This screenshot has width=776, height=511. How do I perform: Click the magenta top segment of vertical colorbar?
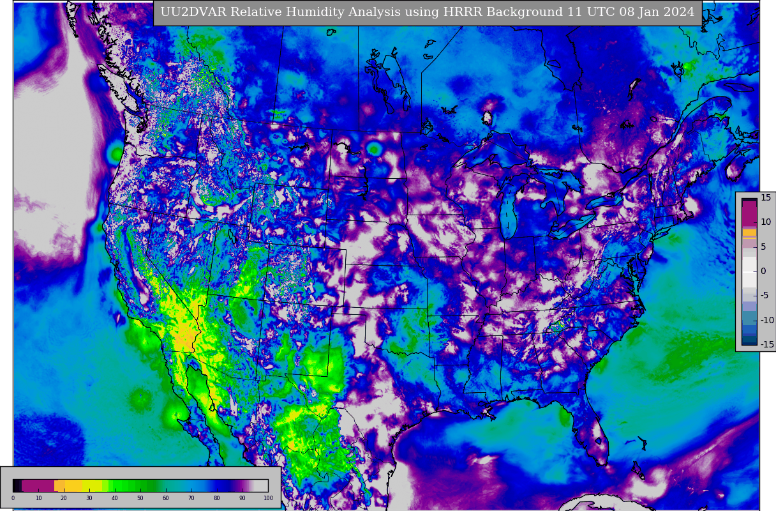749,214
